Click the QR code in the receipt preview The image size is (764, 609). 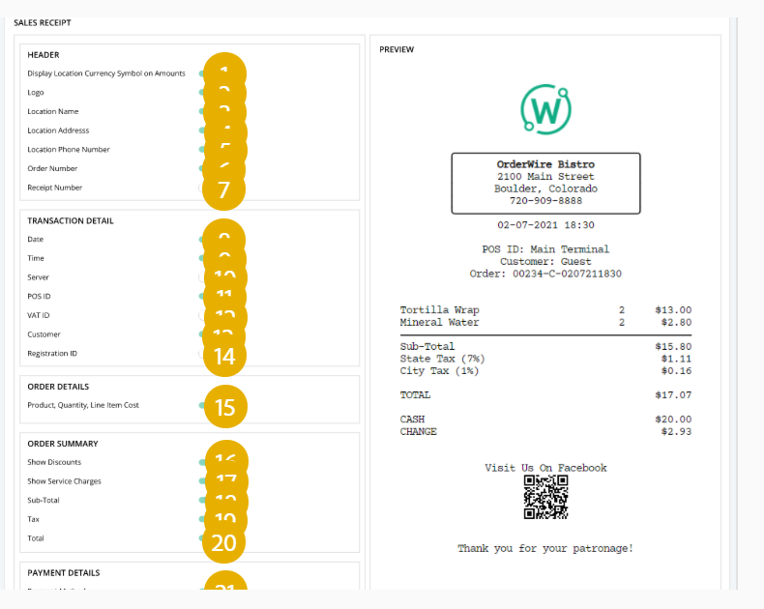point(545,497)
